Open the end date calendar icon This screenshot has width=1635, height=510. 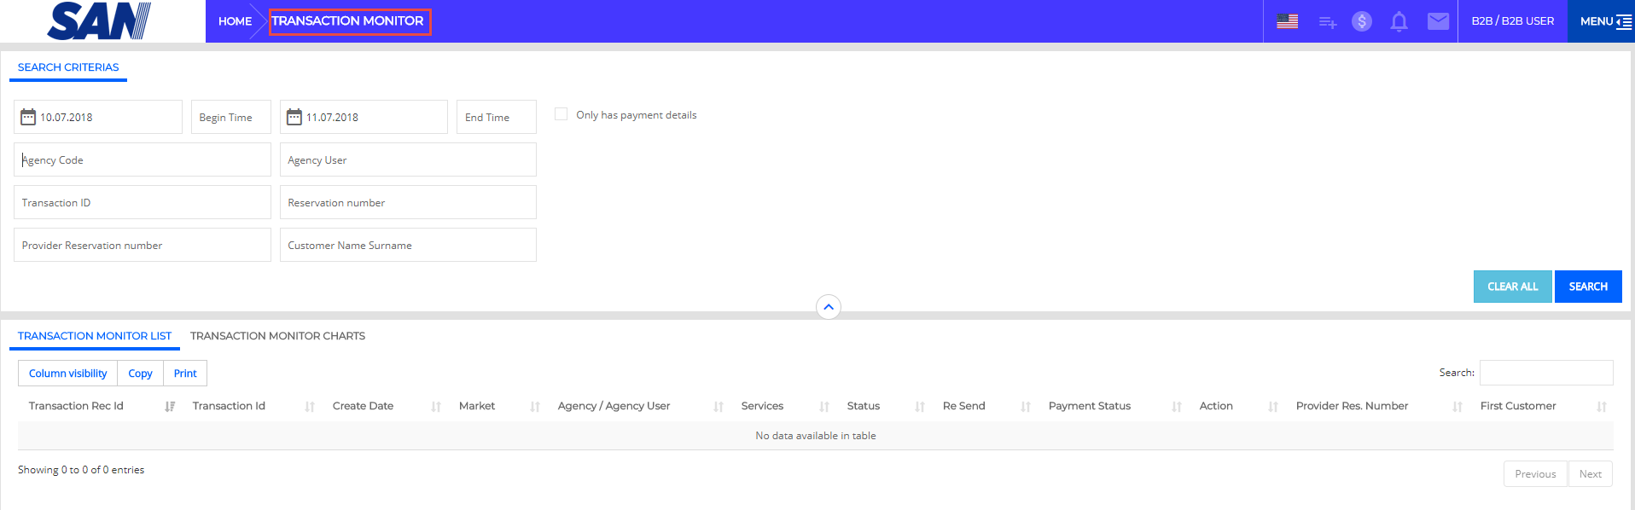pos(294,117)
